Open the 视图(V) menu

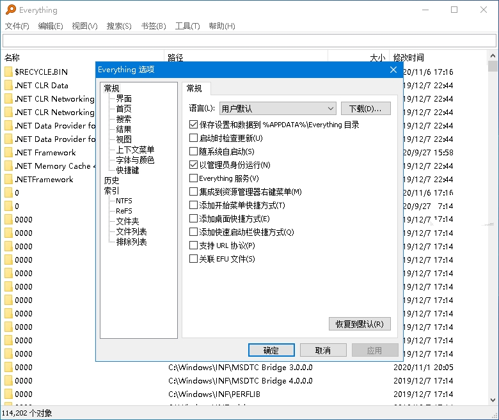84,26
